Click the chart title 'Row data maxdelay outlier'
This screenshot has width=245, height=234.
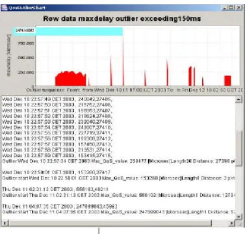(x=122, y=19)
